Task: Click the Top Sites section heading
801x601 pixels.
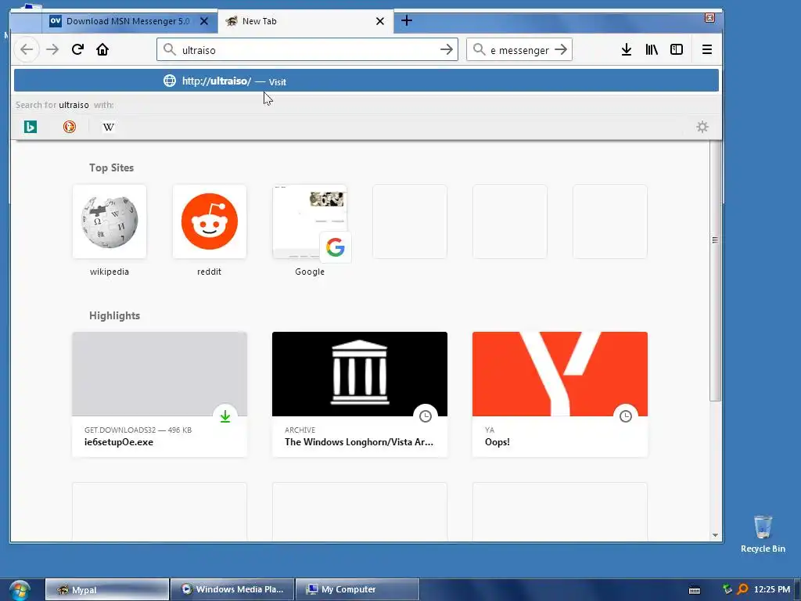Action: point(111,167)
